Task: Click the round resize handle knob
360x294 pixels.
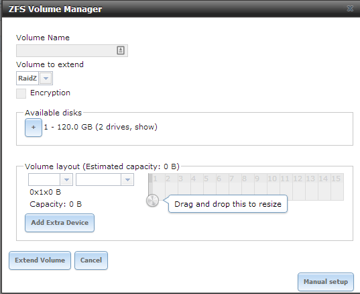Action: pos(152,200)
